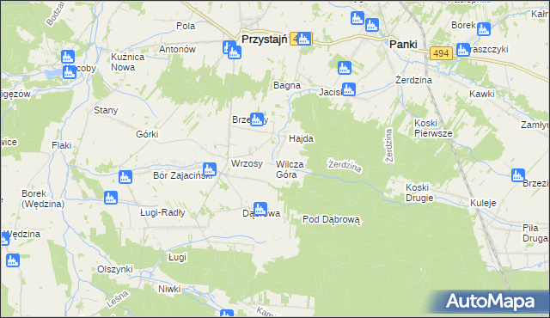Screen dimensions: 550x318
Task: Open the factory icon just above the 'coby' marker
Action: pyautogui.click(x=68, y=57)
